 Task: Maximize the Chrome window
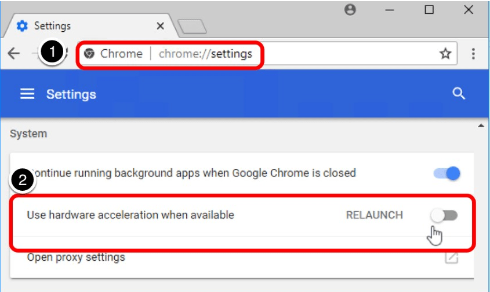[429, 10]
